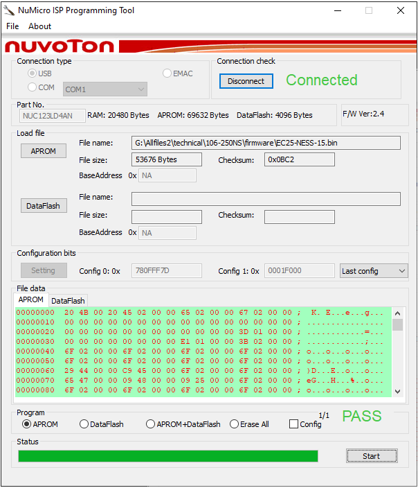Click the Disconnect button
418x488 pixels.
pyautogui.click(x=246, y=81)
